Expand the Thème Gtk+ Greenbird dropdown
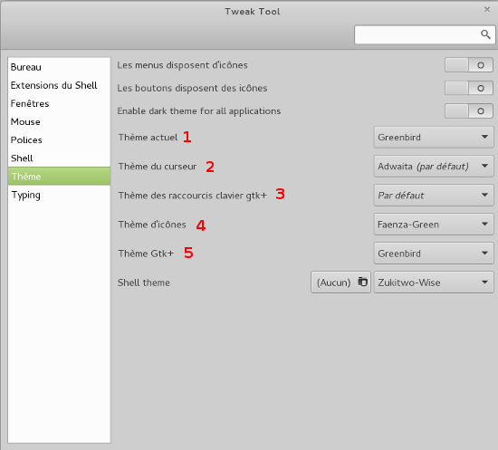The image size is (498, 450). (x=434, y=254)
